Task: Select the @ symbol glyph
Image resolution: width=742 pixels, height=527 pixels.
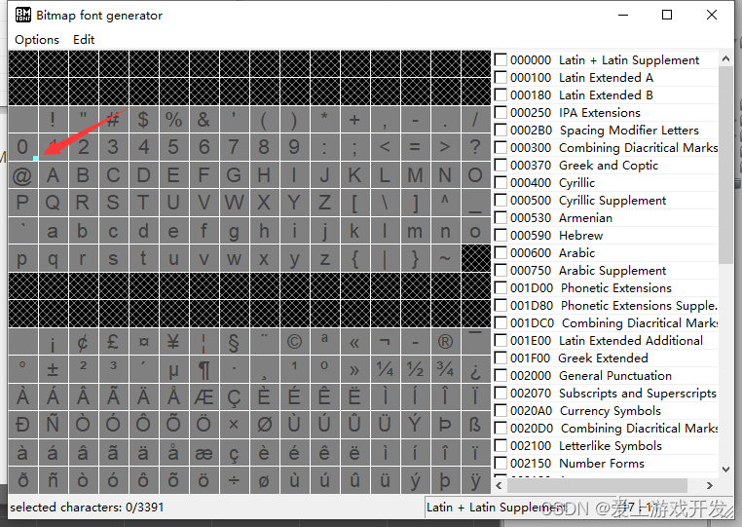Action: (22, 175)
